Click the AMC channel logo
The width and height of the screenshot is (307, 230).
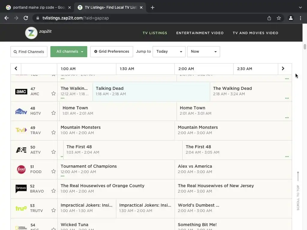[x=21, y=91]
